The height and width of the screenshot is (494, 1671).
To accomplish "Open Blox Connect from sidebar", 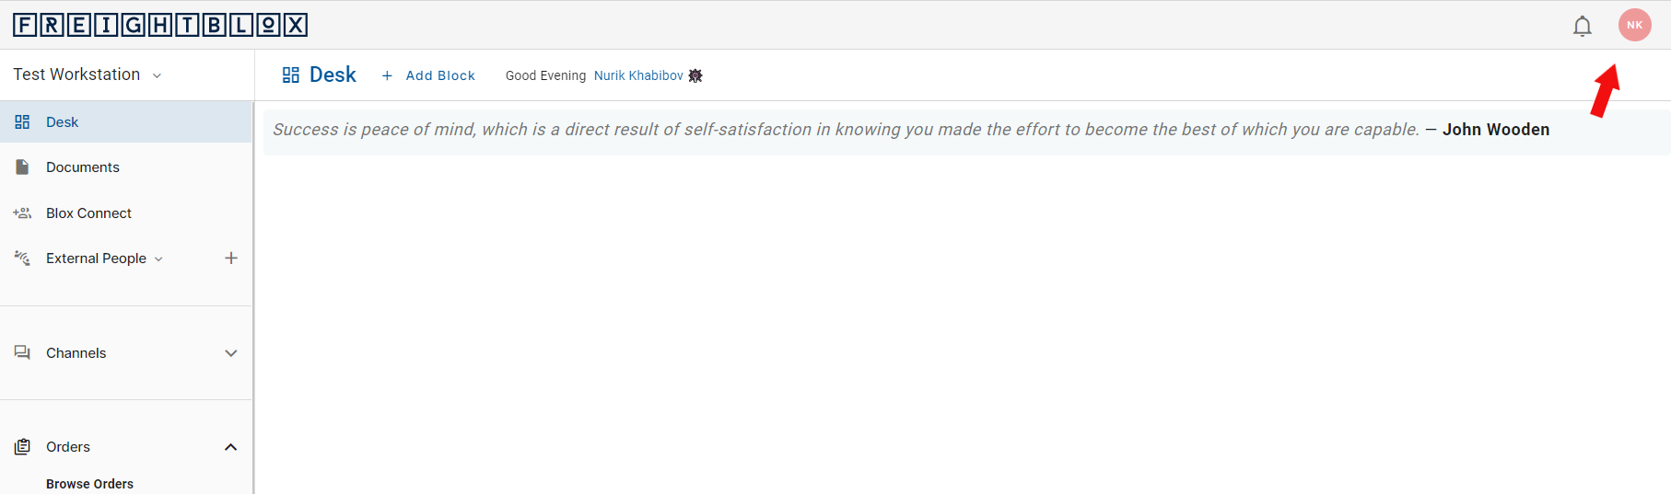I will (88, 213).
